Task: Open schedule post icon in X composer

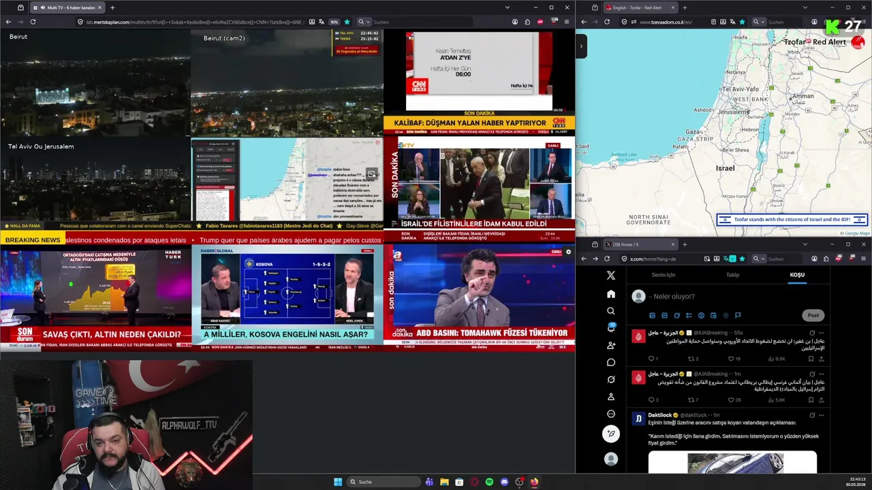Action: pos(713,315)
